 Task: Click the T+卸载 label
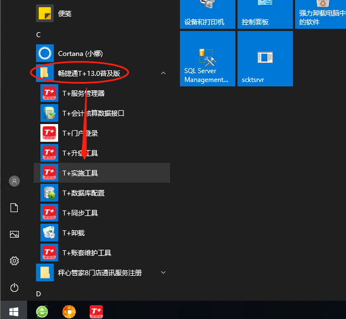74,233
